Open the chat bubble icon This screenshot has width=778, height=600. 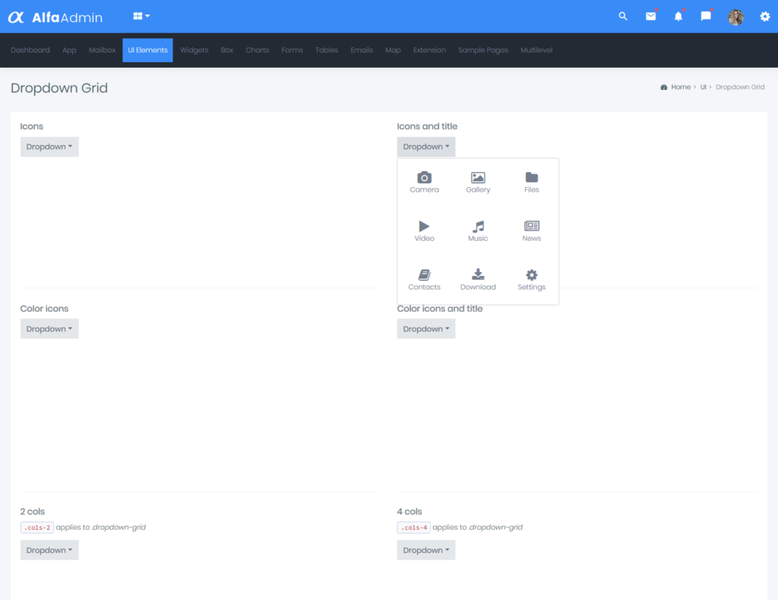pyautogui.click(x=705, y=16)
